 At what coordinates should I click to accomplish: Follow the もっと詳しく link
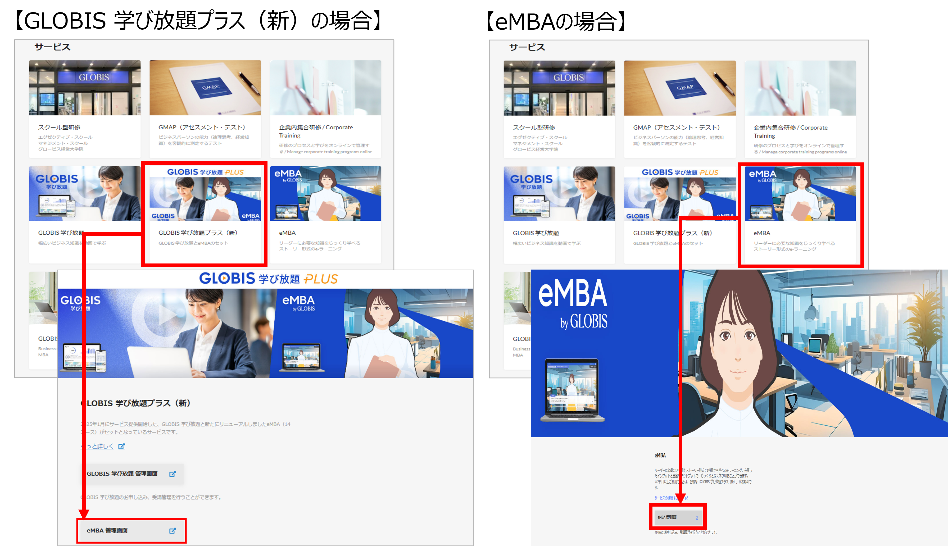[x=97, y=446]
